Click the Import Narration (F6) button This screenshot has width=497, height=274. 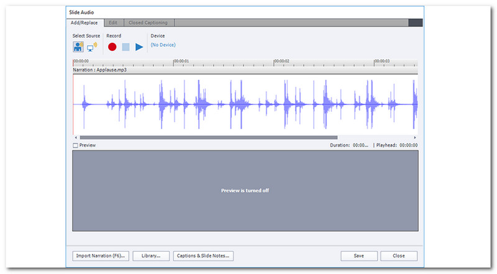tap(101, 255)
